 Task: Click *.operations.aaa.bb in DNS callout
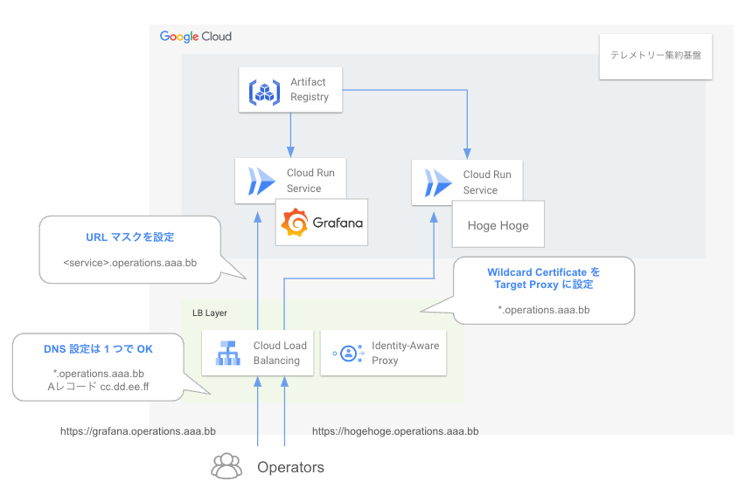98,374
